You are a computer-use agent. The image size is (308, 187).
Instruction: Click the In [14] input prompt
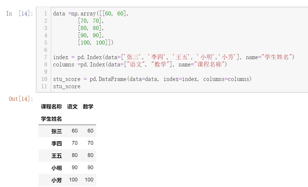click(20, 14)
